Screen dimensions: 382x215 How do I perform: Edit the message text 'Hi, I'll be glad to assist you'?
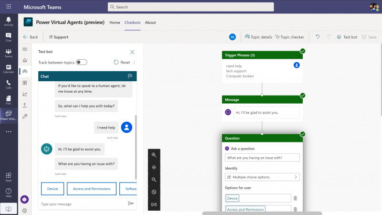pos(266,113)
